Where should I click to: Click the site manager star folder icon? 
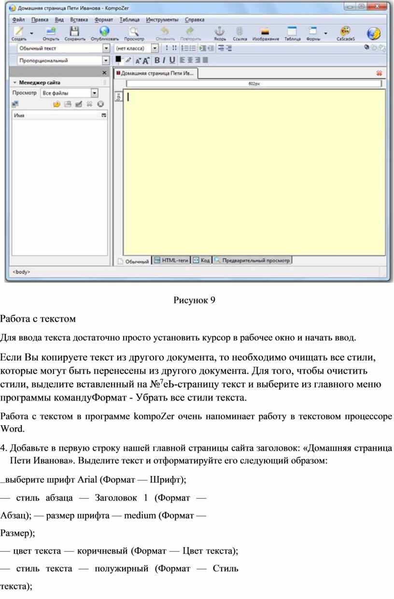(x=56, y=104)
